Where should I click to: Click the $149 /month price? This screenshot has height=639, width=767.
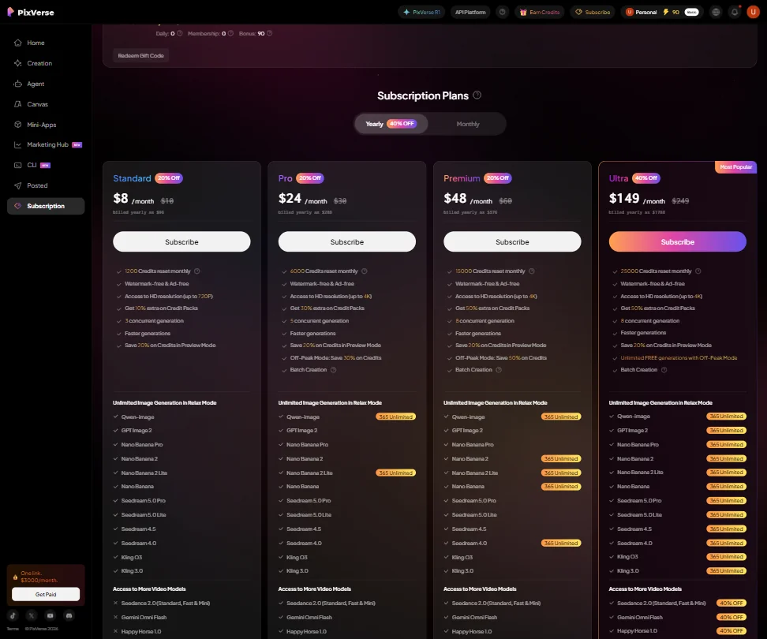637,199
